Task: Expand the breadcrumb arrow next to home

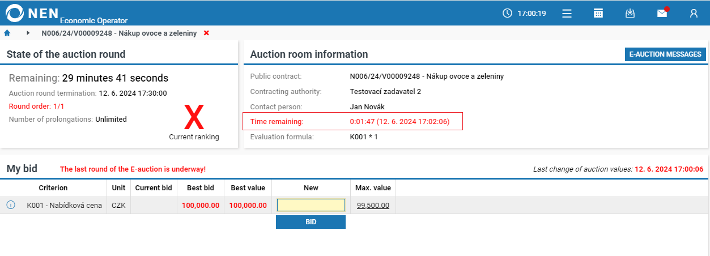Action: tap(28, 33)
